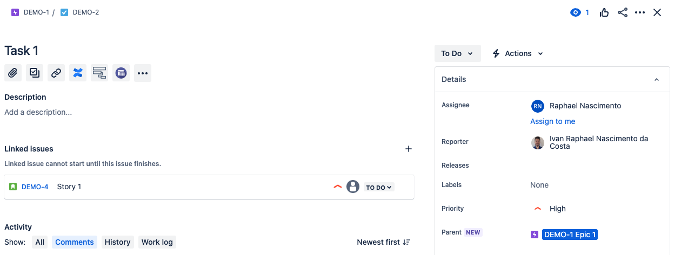The width and height of the screenshot is (681, 255).
Task: Toggle the watch issue eye icon
Action: click(576, 12)
